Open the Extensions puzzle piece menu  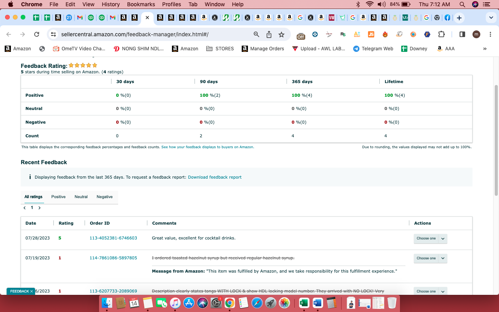click(441, 34)
